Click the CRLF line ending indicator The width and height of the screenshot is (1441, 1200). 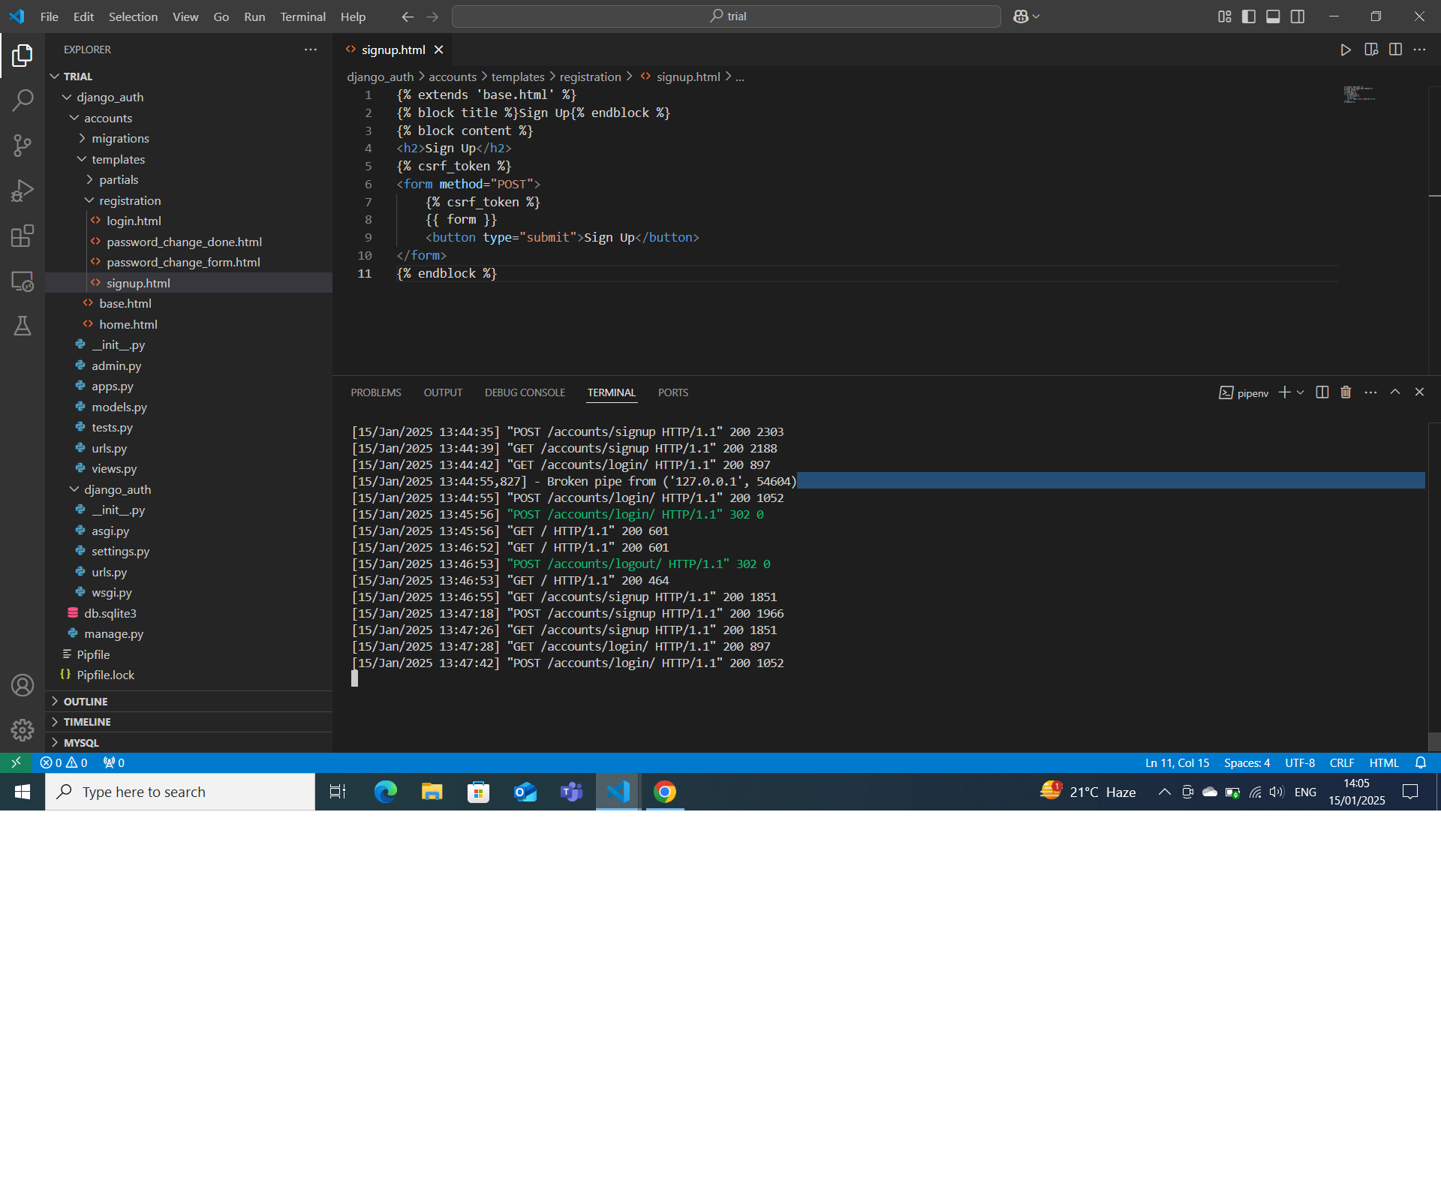[1341, 762]
